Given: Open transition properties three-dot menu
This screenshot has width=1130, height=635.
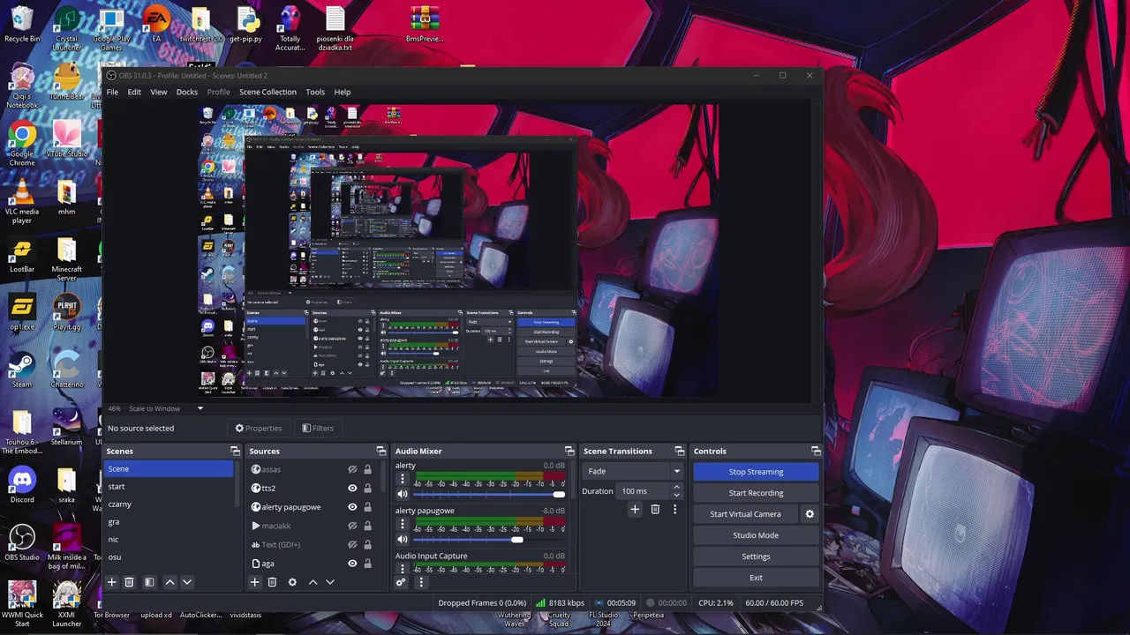Looking at the screenshot, I should point(674,509).
